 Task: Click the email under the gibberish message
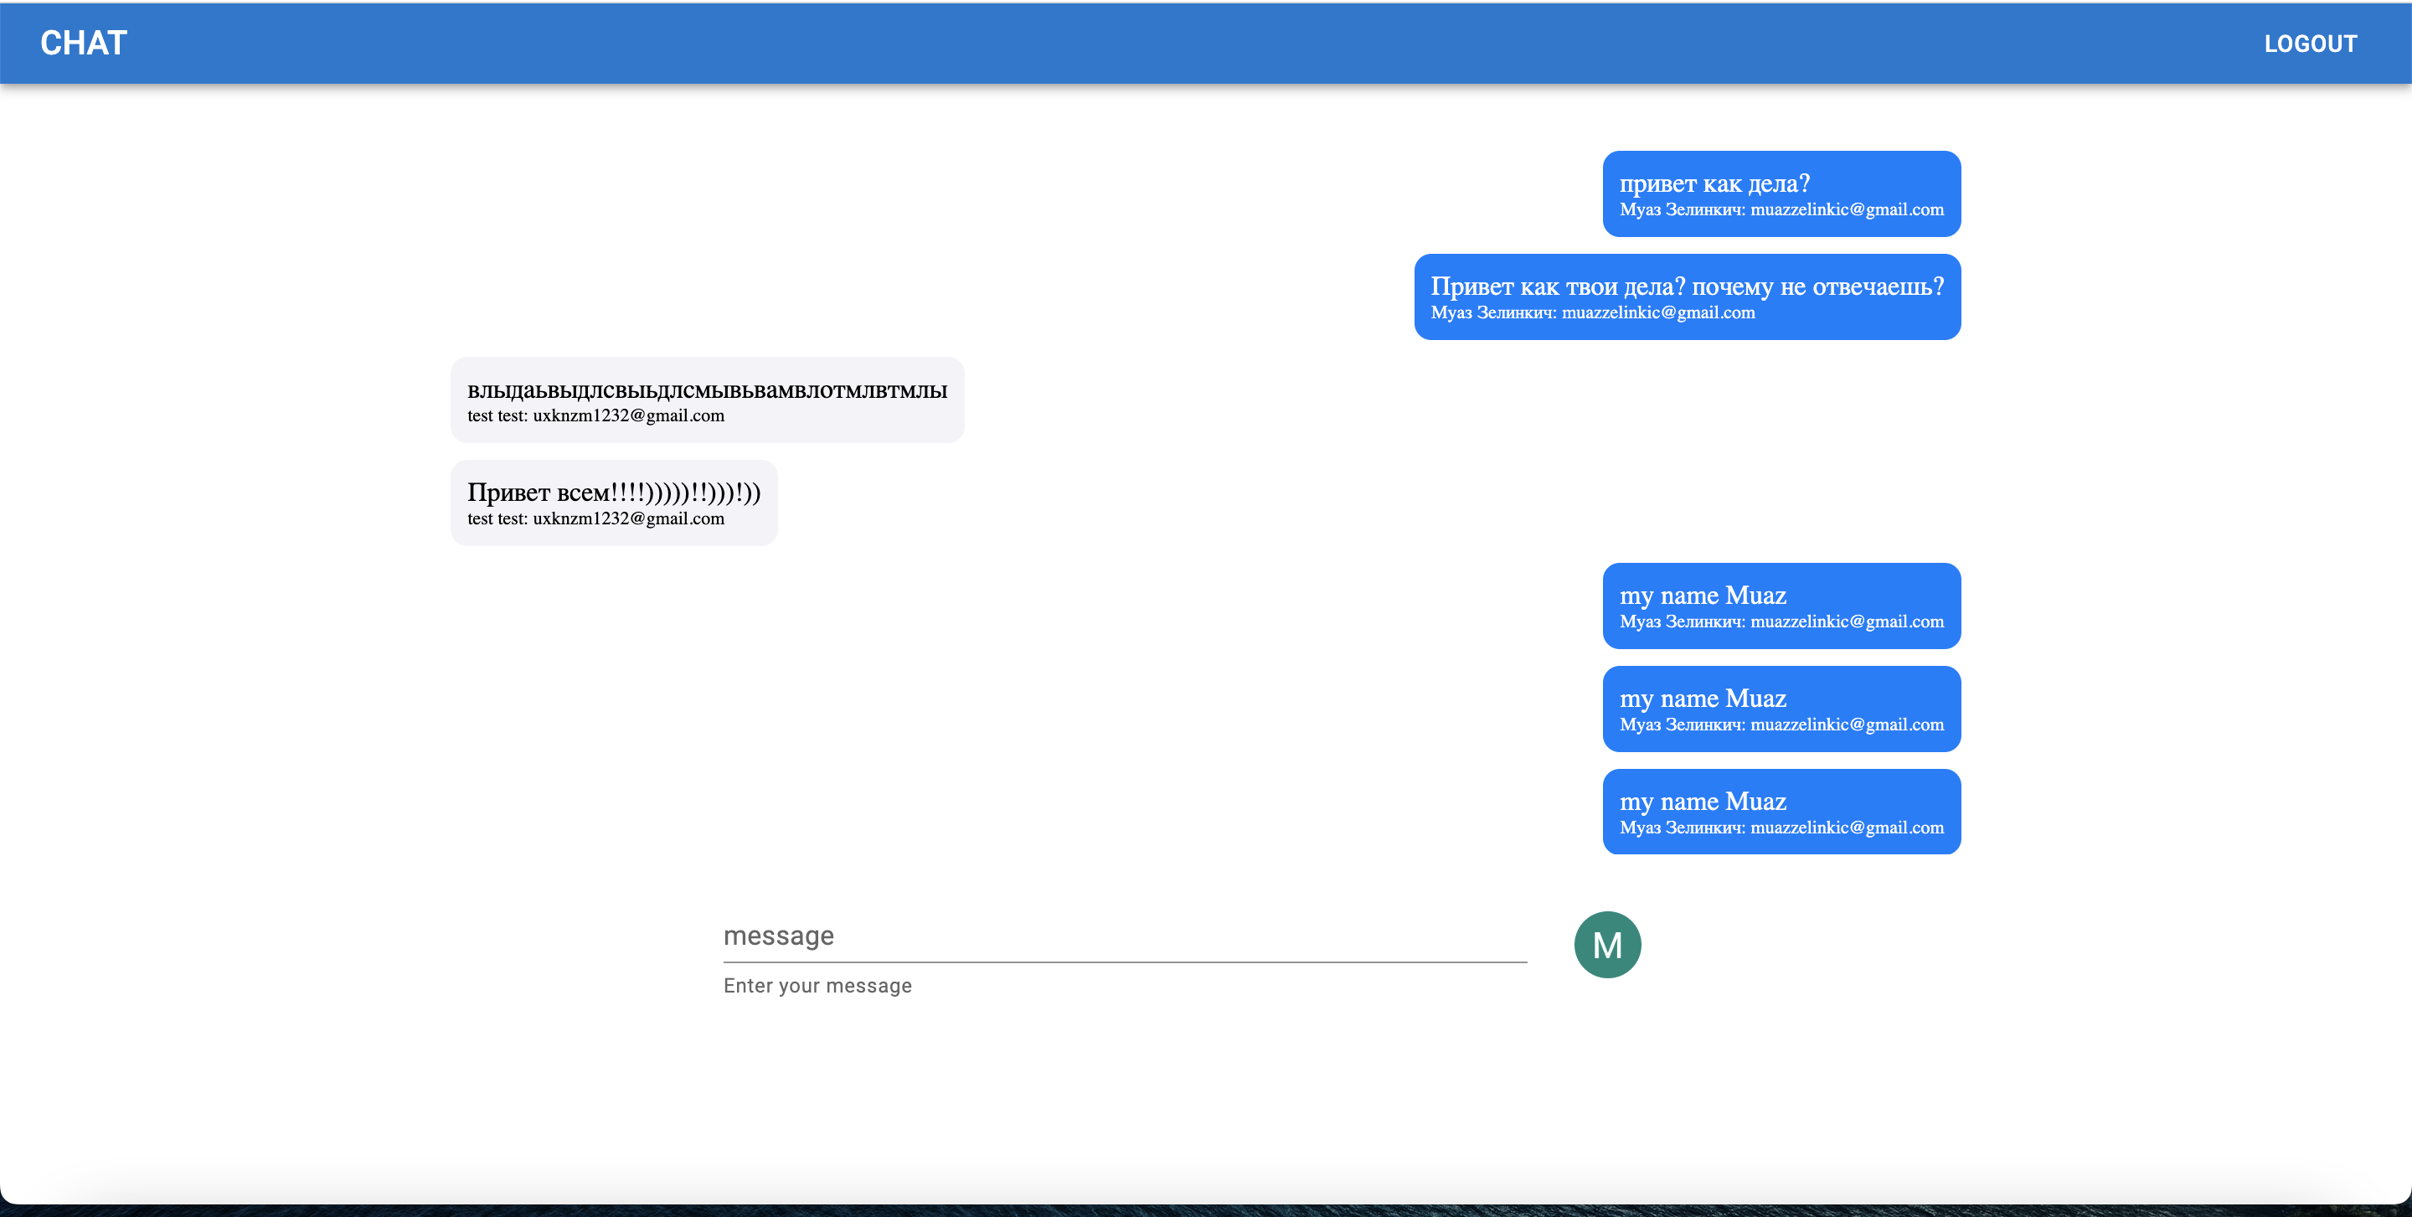pyautogui.click(x=628, y=415)
